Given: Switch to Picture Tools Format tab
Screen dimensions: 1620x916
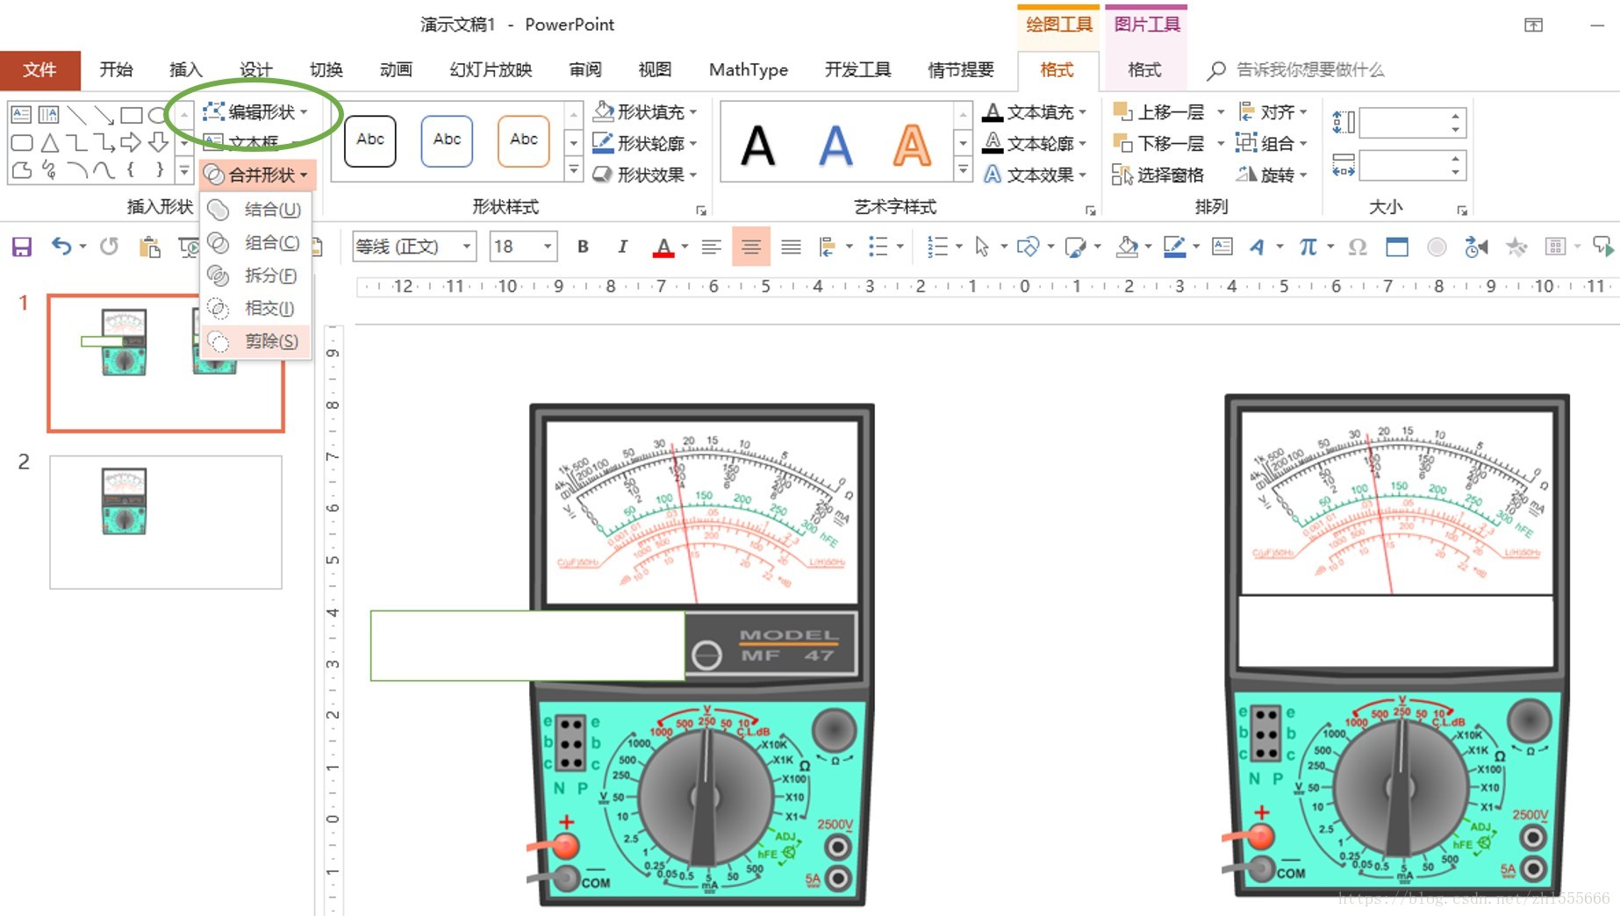Looking at the screenshot, I should coord(1144,70).
